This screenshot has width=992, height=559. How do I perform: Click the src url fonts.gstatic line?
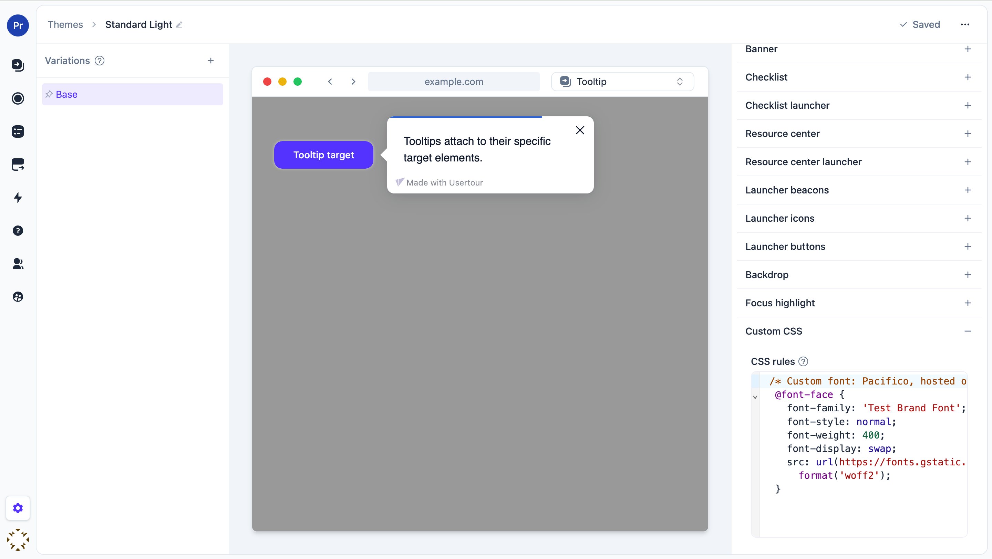876,462
